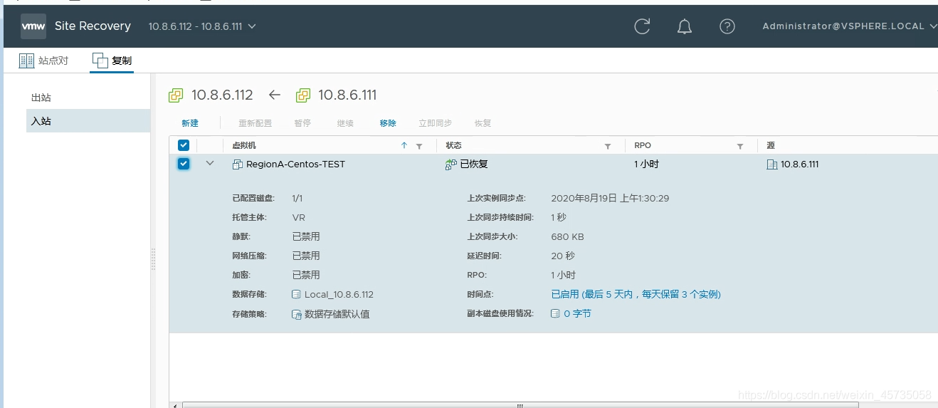Select 入站 in the left sidebar
Image resolution: width=938 pixels, height=408 pixels.
click(x=88, y=121)
